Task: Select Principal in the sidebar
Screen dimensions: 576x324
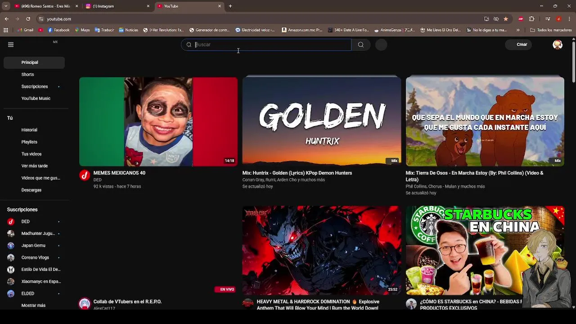Action: (x=34, y=63)
